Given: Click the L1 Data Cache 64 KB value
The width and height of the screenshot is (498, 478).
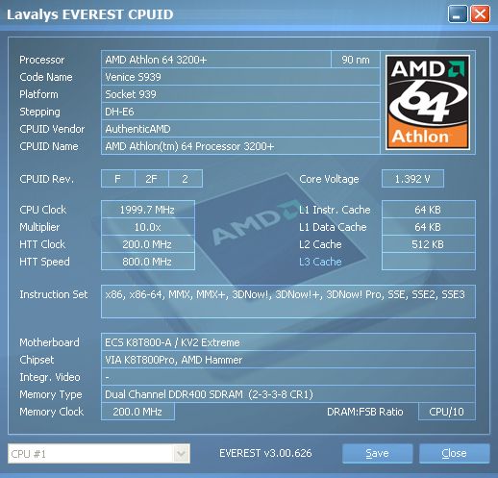Looking at the screenshot, I should click(429, 227).
